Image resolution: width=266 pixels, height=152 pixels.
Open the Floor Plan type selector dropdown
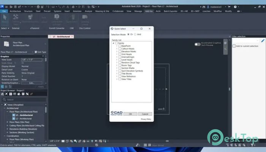coord(45,44)
